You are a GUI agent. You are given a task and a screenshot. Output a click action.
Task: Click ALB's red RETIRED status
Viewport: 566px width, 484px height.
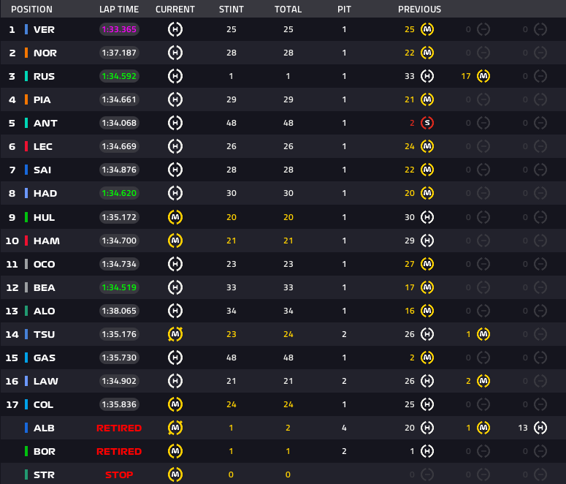point(119,428)
